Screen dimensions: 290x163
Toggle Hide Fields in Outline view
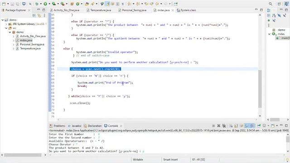(x=279, y=16)
